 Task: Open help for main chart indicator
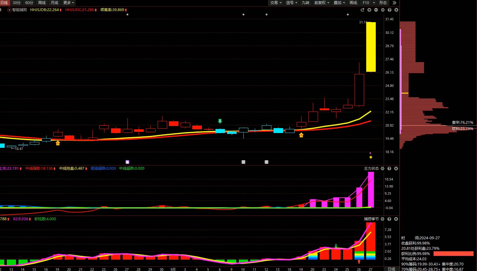pyautogui.click(x=390, y=10)
